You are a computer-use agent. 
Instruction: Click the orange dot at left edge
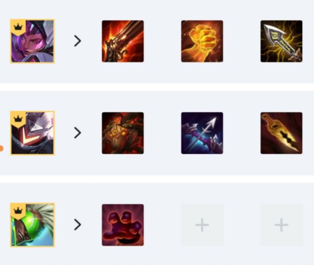pyautogui.click(x=2, y=148)
